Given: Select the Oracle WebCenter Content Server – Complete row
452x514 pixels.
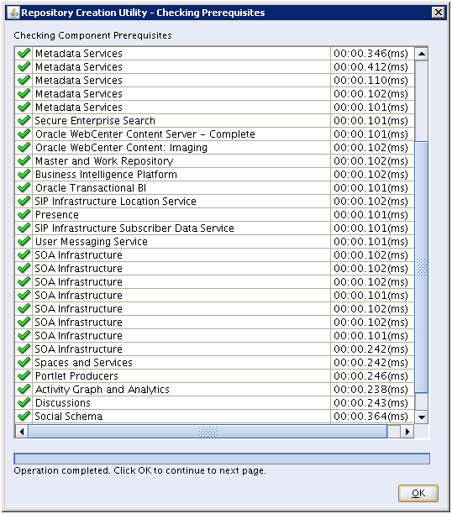Looking at the screenshot, I should tap(215, 134).
